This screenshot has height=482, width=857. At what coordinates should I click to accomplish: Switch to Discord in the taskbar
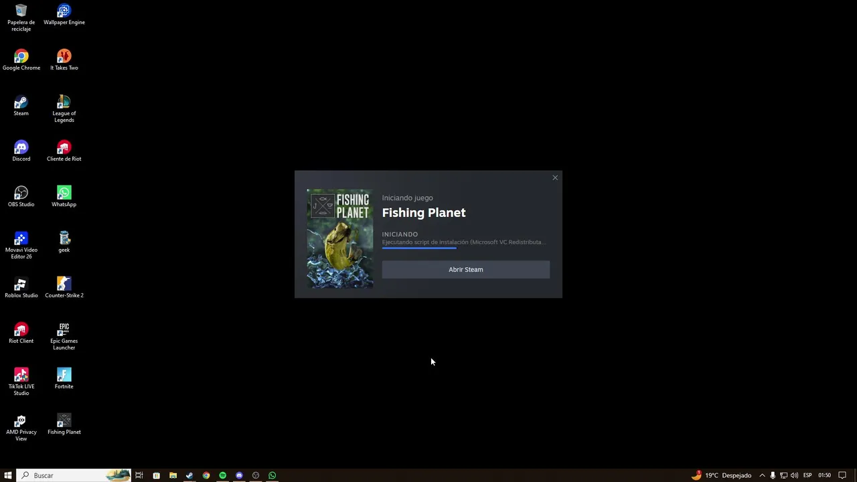(x=239, y=475)
